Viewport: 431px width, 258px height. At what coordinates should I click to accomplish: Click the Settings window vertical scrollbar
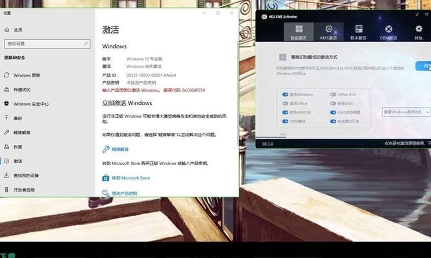238,94
